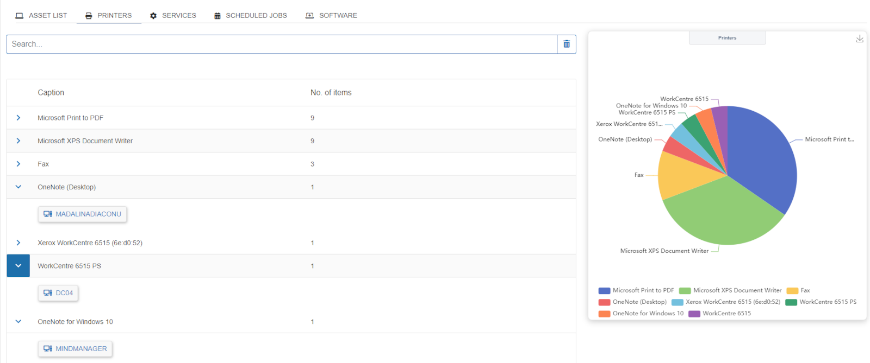The image size is (870, 363).
Task: Click computer icon on MINDMANAGER chip
Action: 48,349
